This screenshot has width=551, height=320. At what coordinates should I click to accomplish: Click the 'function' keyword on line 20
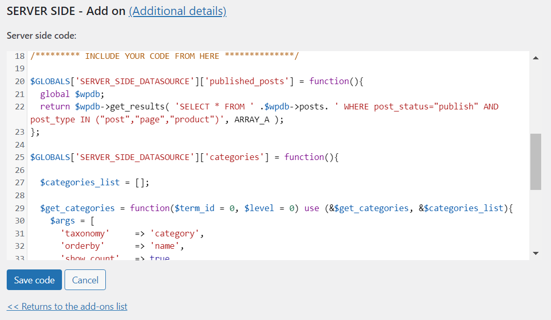coord(329,81)
